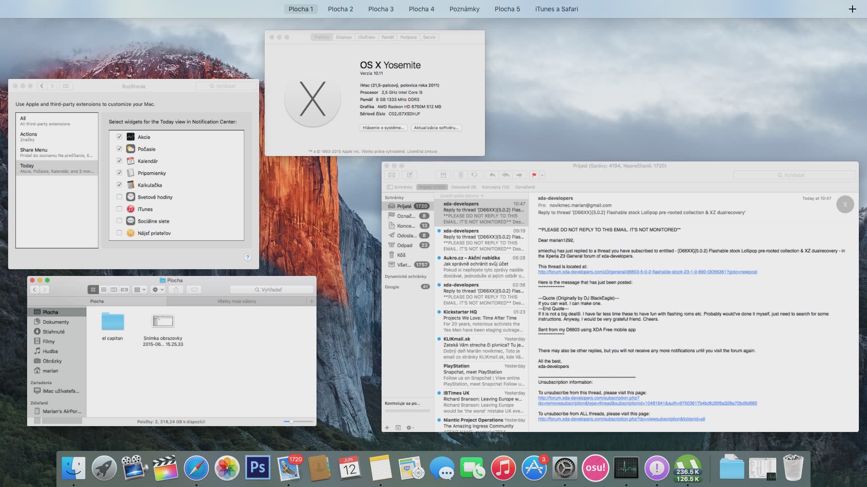Screen dimensions: 867x487
Task: Add a new desktop space with plus button
Action: [x=852, y=9]
